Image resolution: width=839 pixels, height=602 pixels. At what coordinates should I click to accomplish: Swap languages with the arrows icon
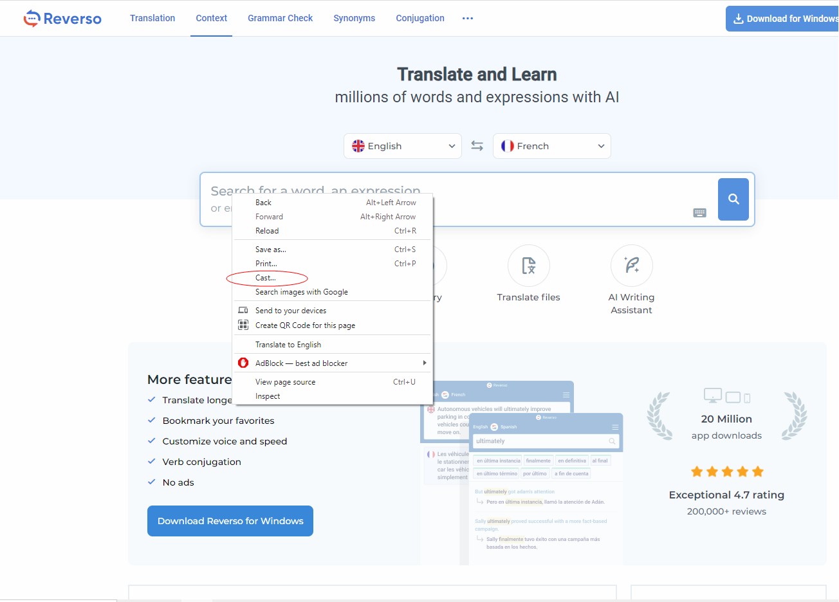477,146
